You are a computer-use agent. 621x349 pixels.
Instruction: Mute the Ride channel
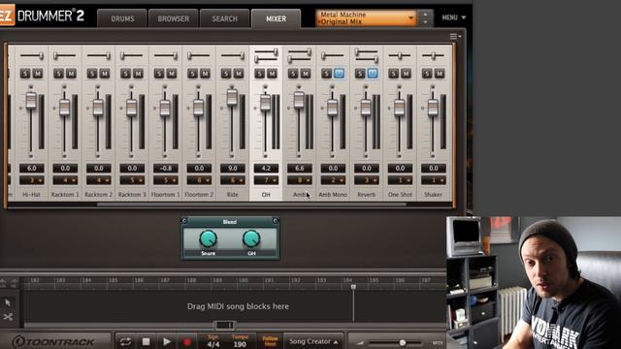(x=239, y=74)
